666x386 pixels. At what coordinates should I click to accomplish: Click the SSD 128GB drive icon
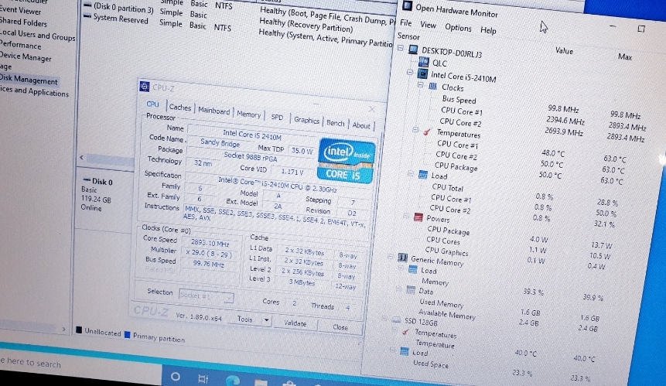coord(396,319)
